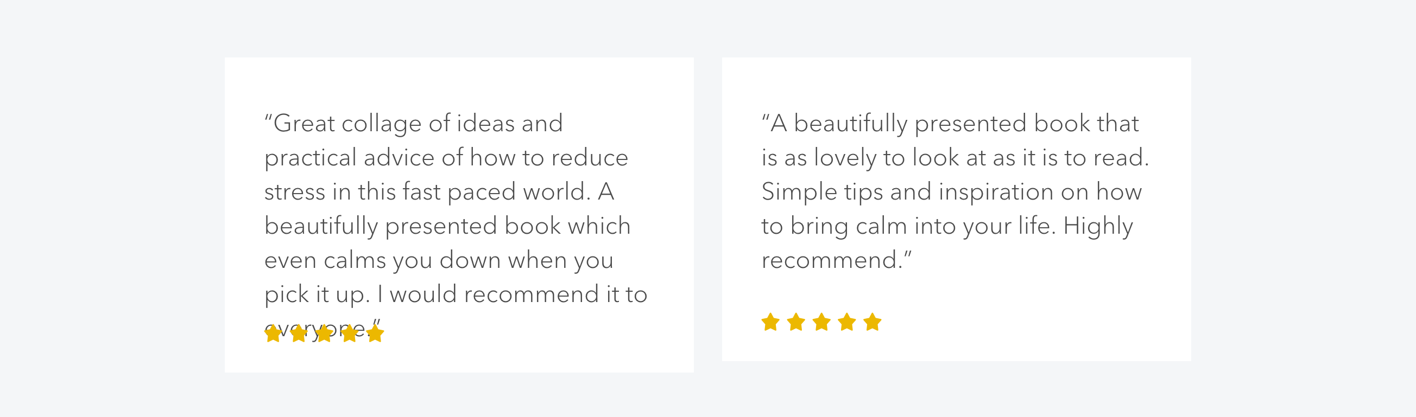
Task: Click first star in right review card
Action: [770, 322]
